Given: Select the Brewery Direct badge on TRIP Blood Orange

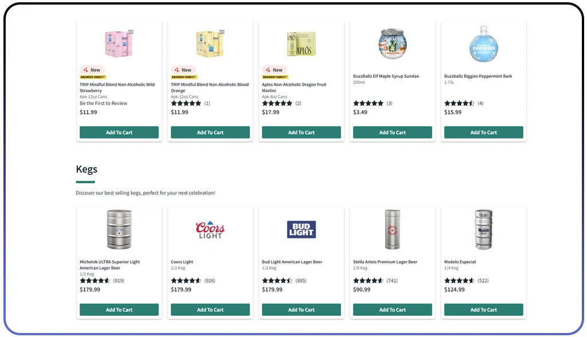Looking at the screenshot, I should [x=183, y=77].
